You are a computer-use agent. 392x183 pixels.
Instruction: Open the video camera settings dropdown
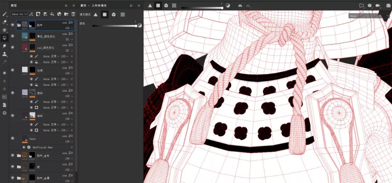coord(378,5)
